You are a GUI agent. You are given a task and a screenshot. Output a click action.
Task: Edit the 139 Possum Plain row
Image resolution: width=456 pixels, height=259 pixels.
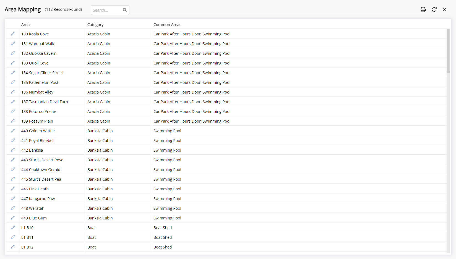click(13, 121)
